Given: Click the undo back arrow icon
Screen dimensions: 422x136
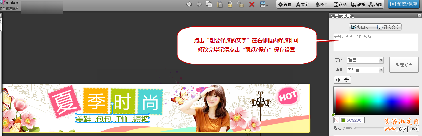Looking at the screenshot, I should pyautogui.click(x=189, y=4).
